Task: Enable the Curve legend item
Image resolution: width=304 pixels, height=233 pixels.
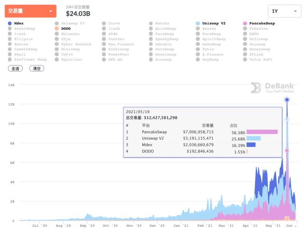Action: (114, 23)
